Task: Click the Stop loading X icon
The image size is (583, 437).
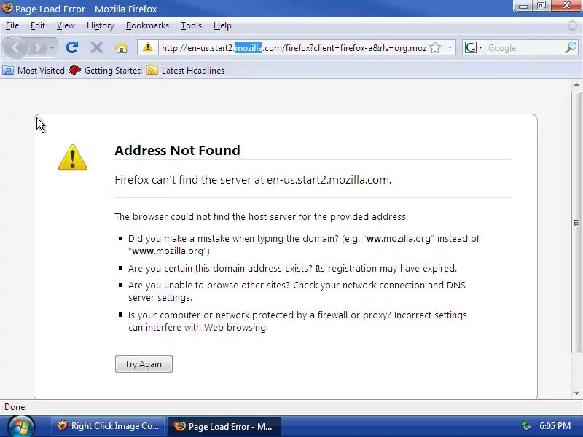Action: click(97, 47)
